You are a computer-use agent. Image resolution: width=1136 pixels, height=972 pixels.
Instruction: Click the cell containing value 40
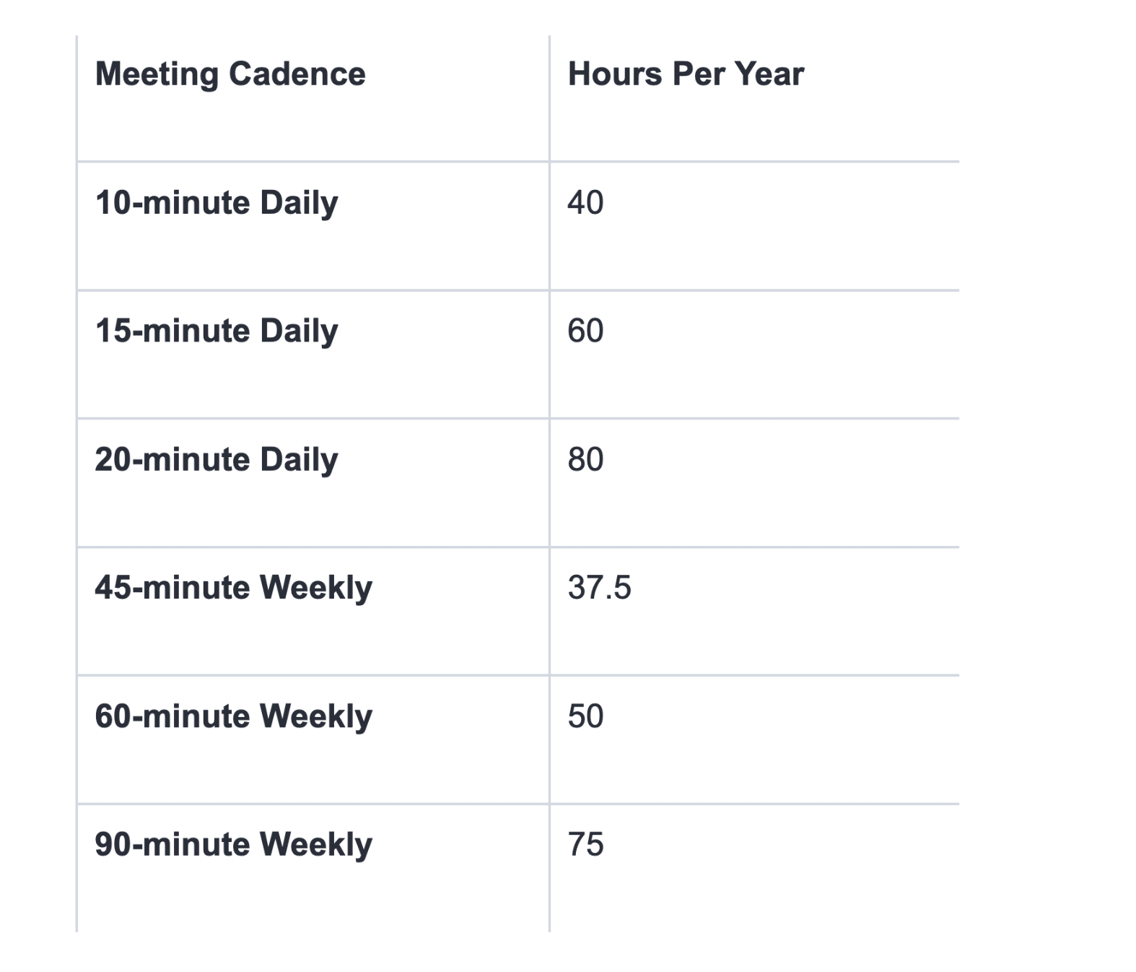click(754, 226)
